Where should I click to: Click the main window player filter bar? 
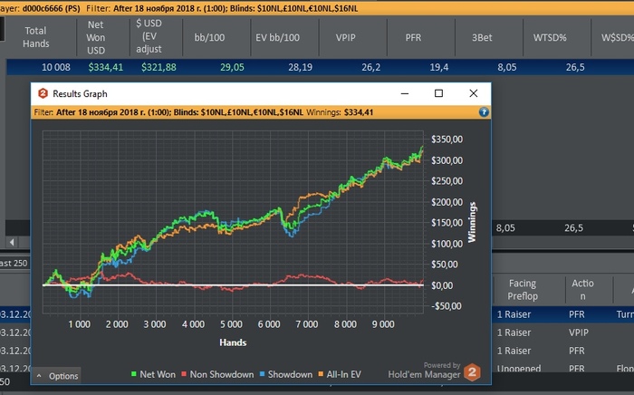[317, 8]
